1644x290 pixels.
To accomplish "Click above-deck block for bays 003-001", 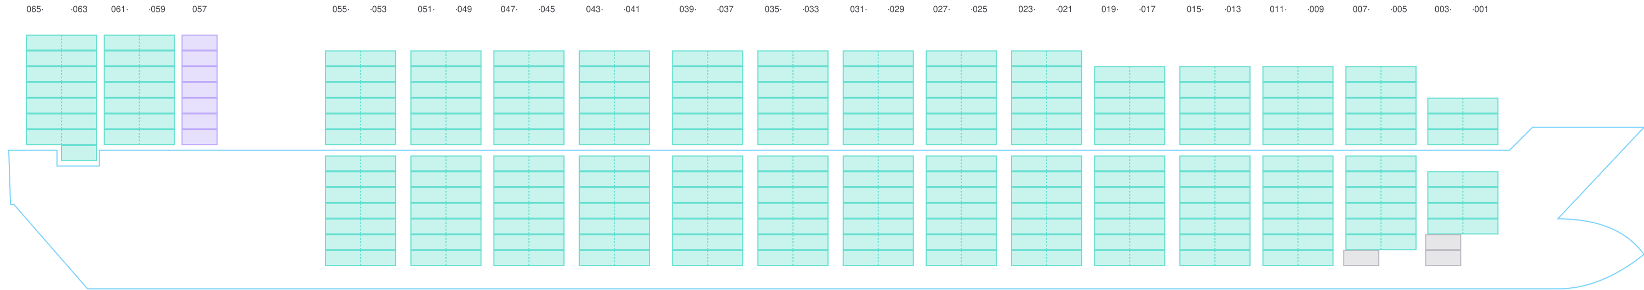I will point(1463,121).
